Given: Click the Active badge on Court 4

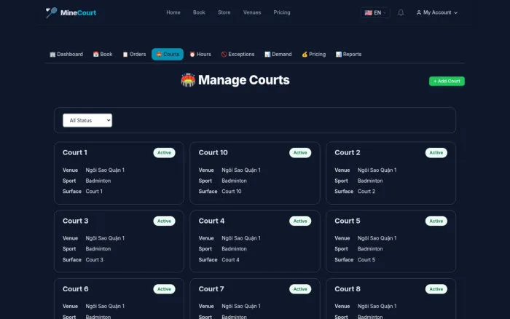Looking at the screenshot, I should [300, 221].
